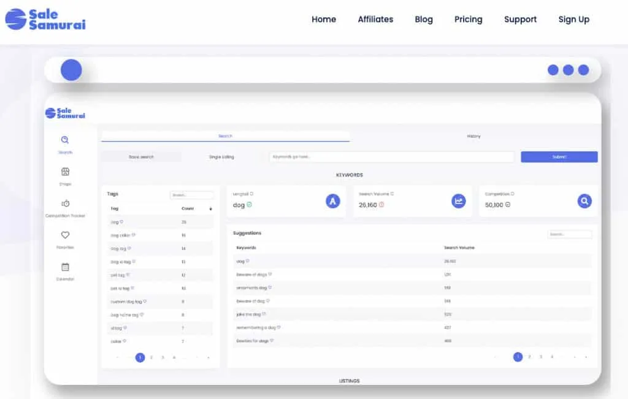The height and width of the screenshot is (399, 628).
Task: Click the '50,100' competition value
Action: (x=494, y=205)
